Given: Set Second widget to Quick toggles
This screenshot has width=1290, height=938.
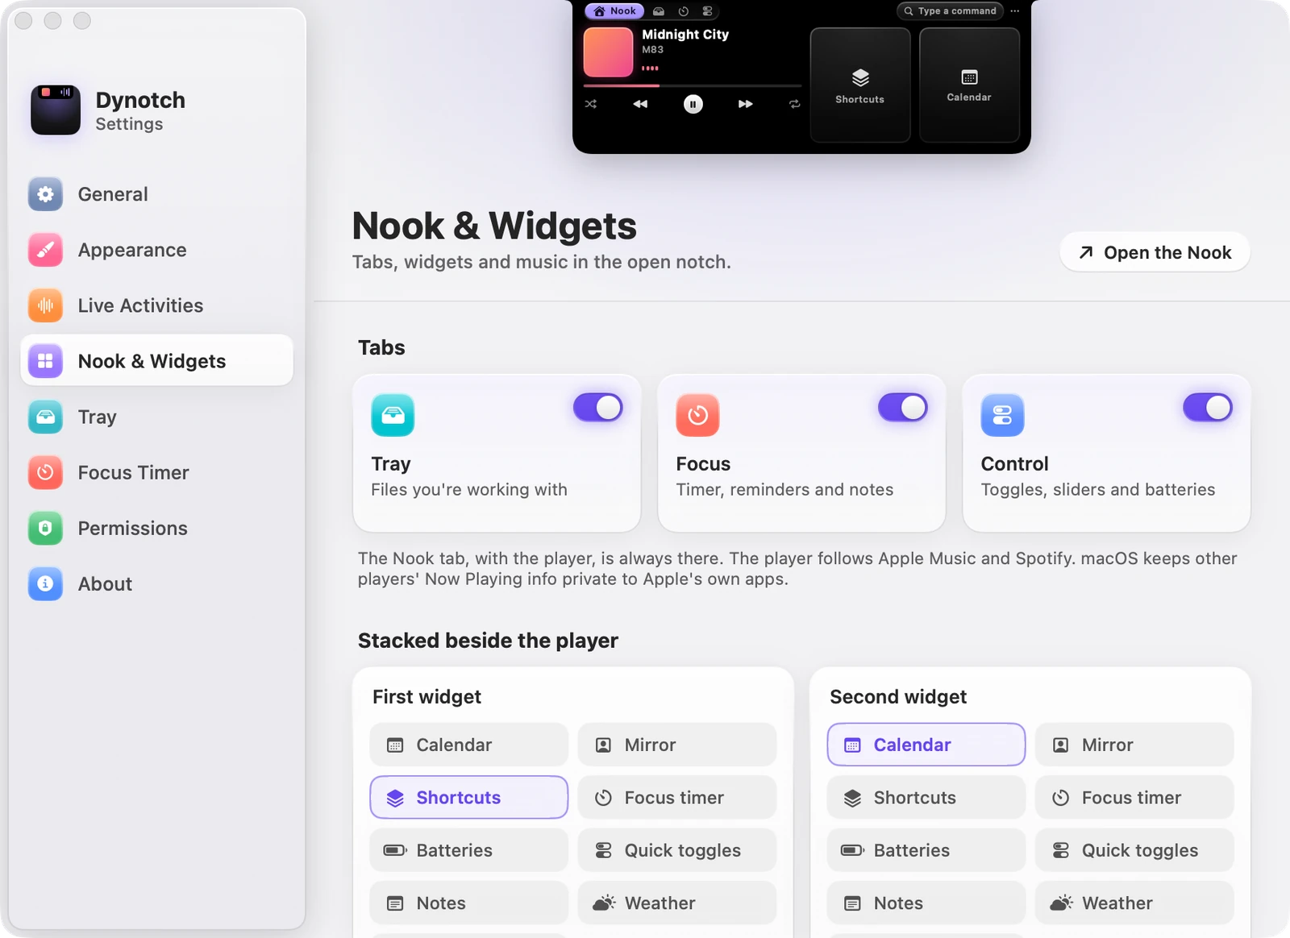Looking at the screenshot, I should (1134, 850).
